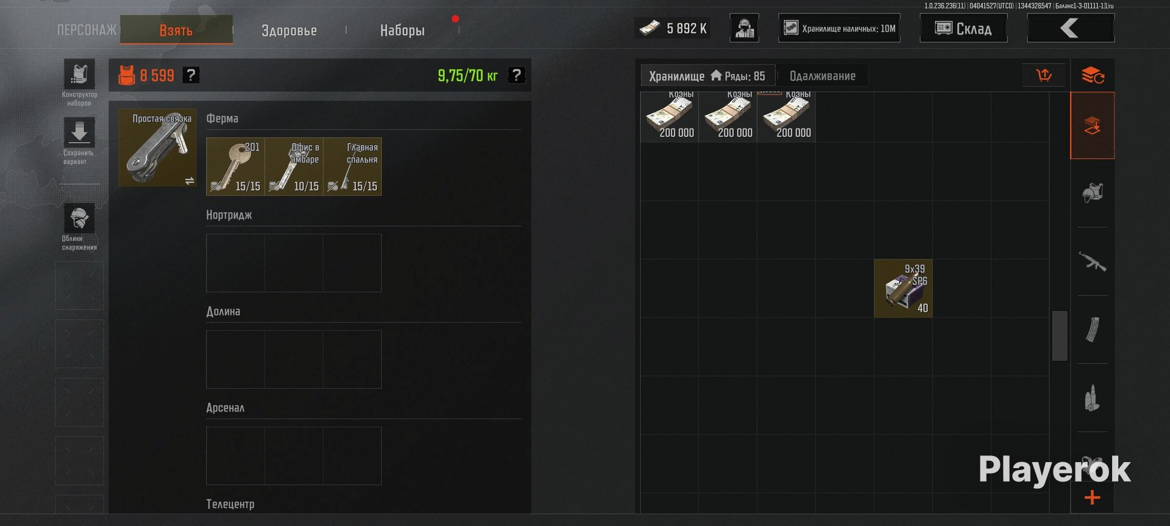Click Хранилище наличных: 10M button
Viewport: 1170px width, 526px height.
pyautogui.click(x=839, y=28)
